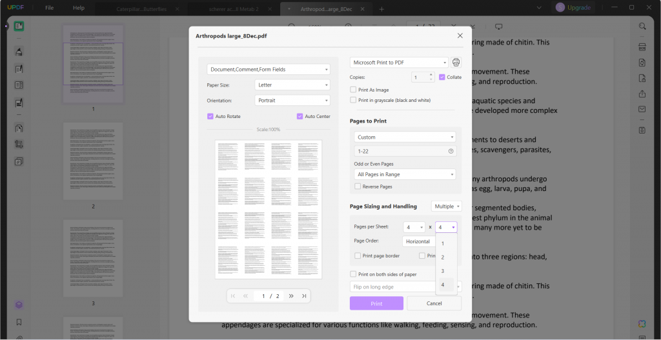This screenshot has width=661, height=340.
Task: Click the user avatar next to Upgrade
Action: coord(560,8)
